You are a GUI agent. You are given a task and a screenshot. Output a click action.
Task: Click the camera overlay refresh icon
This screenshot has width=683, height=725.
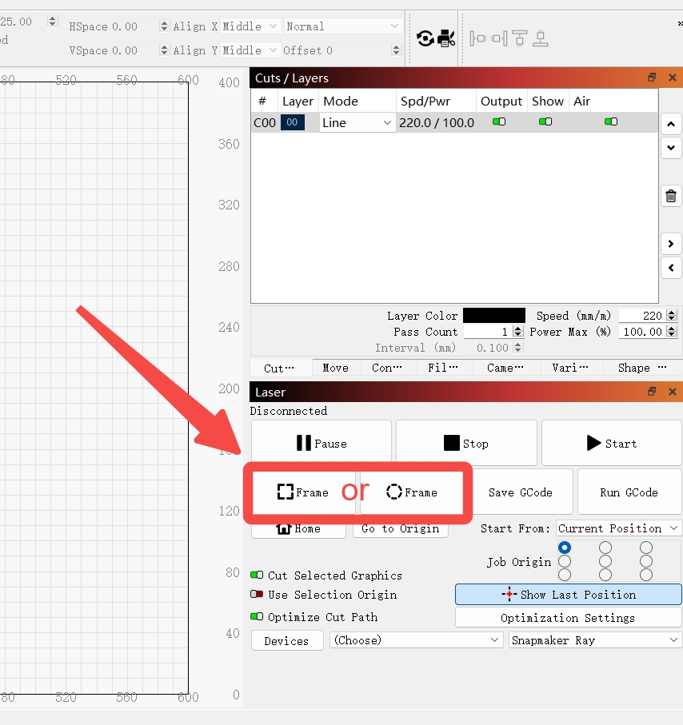[x=425, y=38]
